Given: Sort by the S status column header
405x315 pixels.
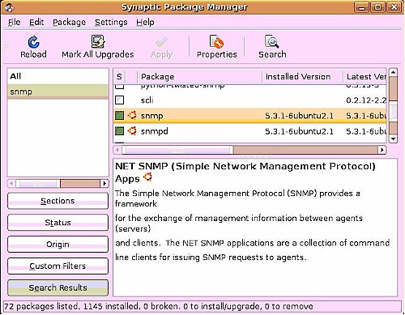Looking at the screenshot, I should pos(119,77).
